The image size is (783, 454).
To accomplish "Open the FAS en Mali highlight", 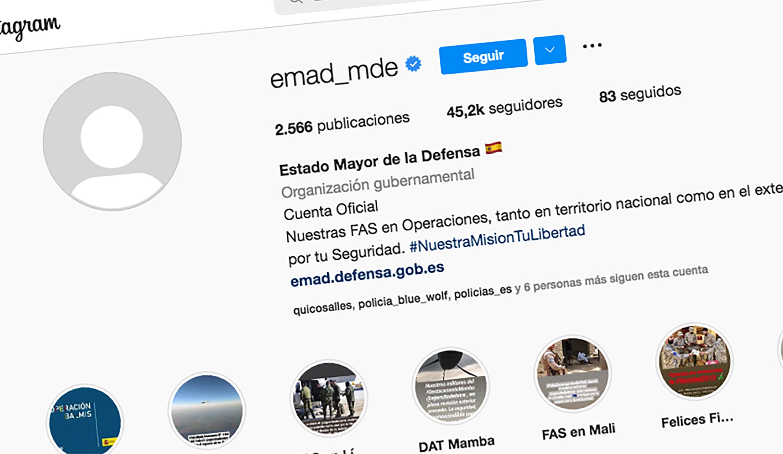I will pos(572,373).
